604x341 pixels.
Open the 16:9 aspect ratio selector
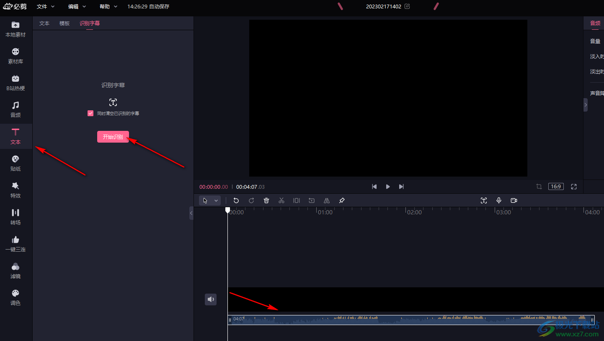tap(556, 187)
